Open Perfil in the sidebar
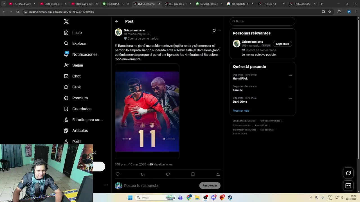This screenshot has width=360, height=202. [73, 141]
